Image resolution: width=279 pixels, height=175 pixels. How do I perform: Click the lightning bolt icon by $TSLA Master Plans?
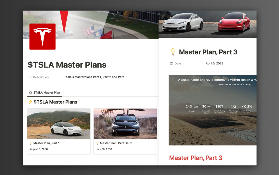pos(30,102)
